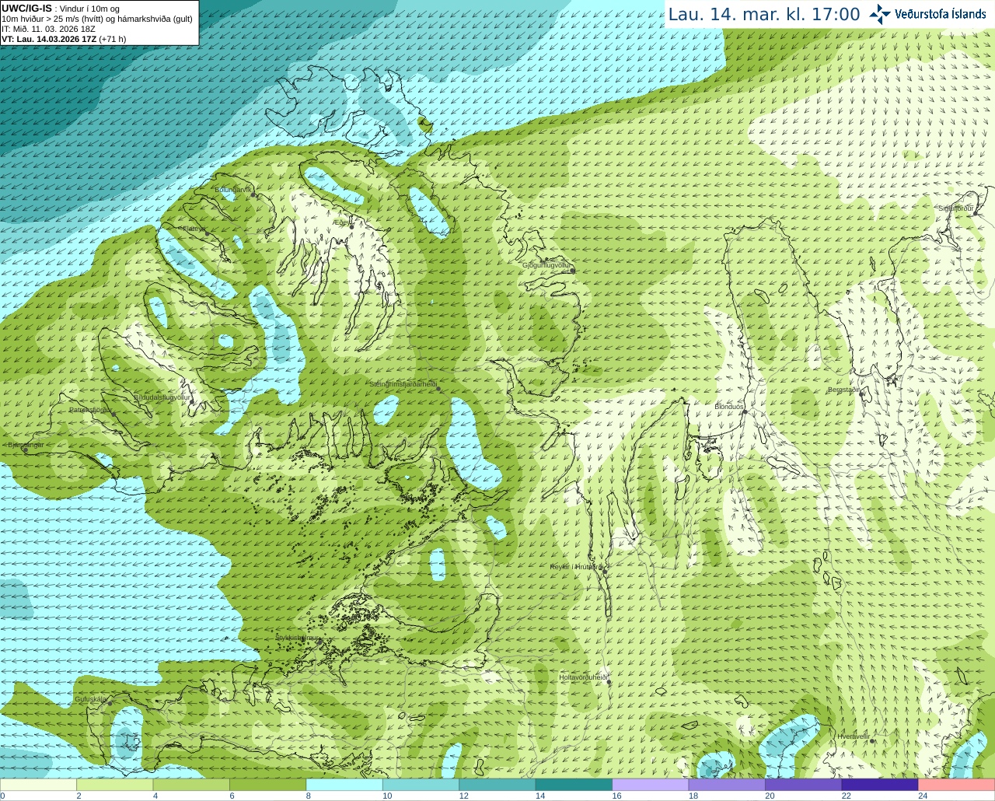The height and width of the screenshot is (801, 995).
Task: Select the Blönduós station label
Action: pyautogui.click(x=729, y=407)
